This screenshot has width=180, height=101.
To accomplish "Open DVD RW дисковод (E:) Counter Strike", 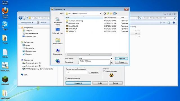I will (38, 69).
